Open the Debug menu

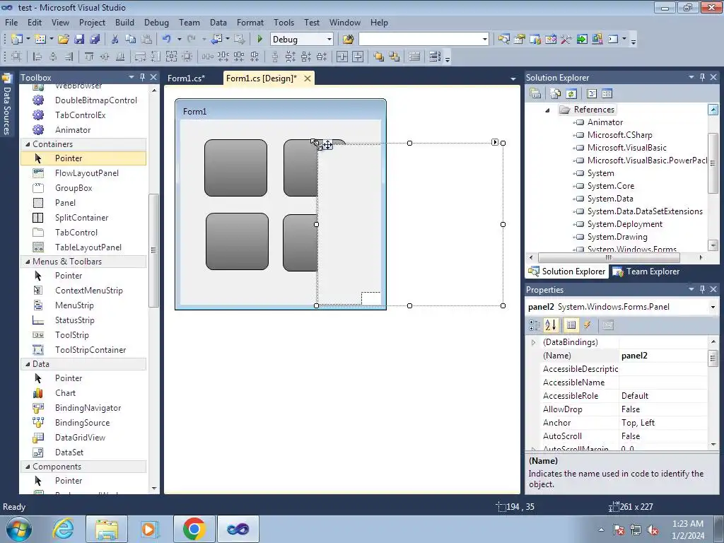coord(156,22)
